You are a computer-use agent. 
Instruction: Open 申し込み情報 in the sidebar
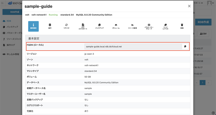[12, 54]
